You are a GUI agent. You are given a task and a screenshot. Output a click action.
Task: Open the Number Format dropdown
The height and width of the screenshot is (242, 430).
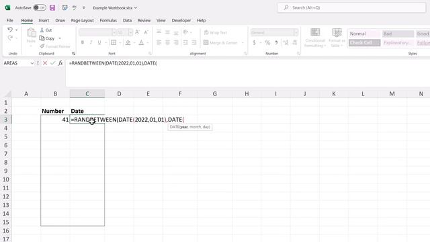coord(296,33)
